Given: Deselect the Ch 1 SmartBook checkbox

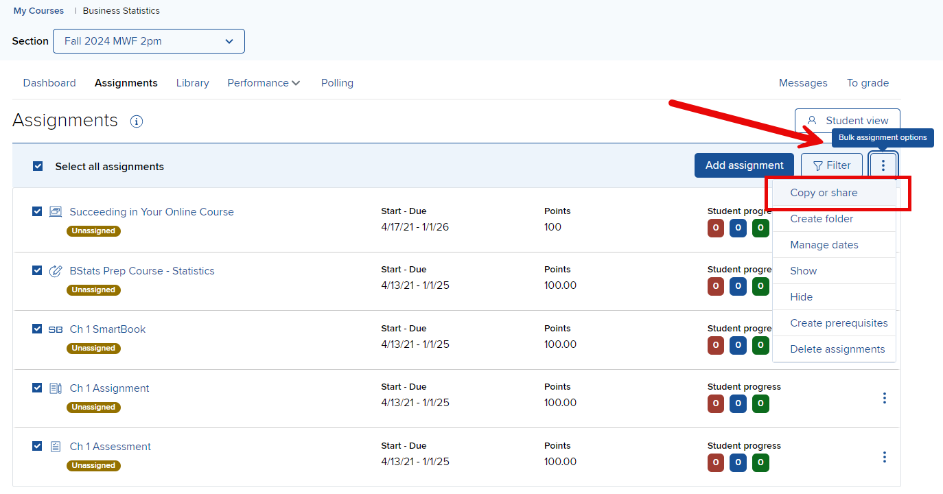Looking at the screenshot, I should (x=38, y=329).
